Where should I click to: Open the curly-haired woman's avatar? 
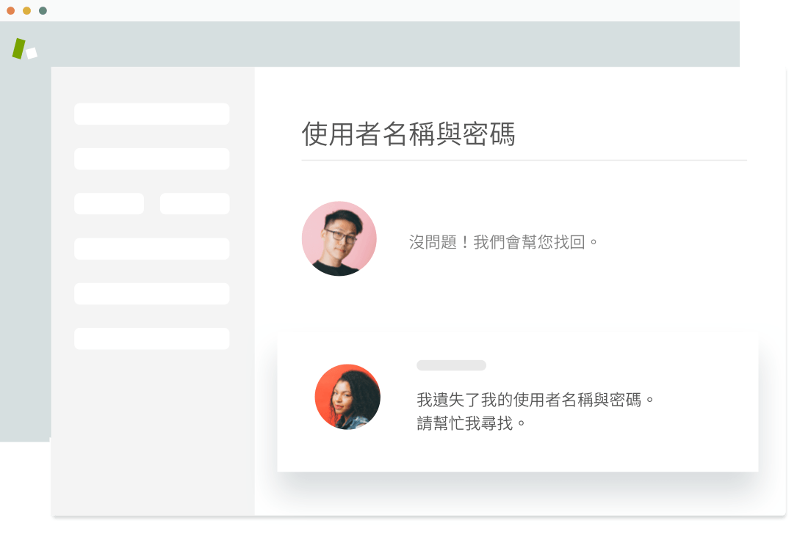click(347, 397)
